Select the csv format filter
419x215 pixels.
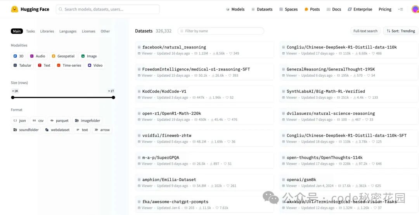pyautogui.click(x=38, y=121)
